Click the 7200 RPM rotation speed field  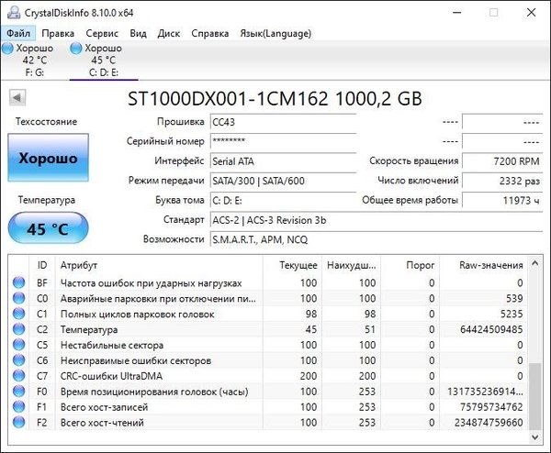tap(502, 161)
